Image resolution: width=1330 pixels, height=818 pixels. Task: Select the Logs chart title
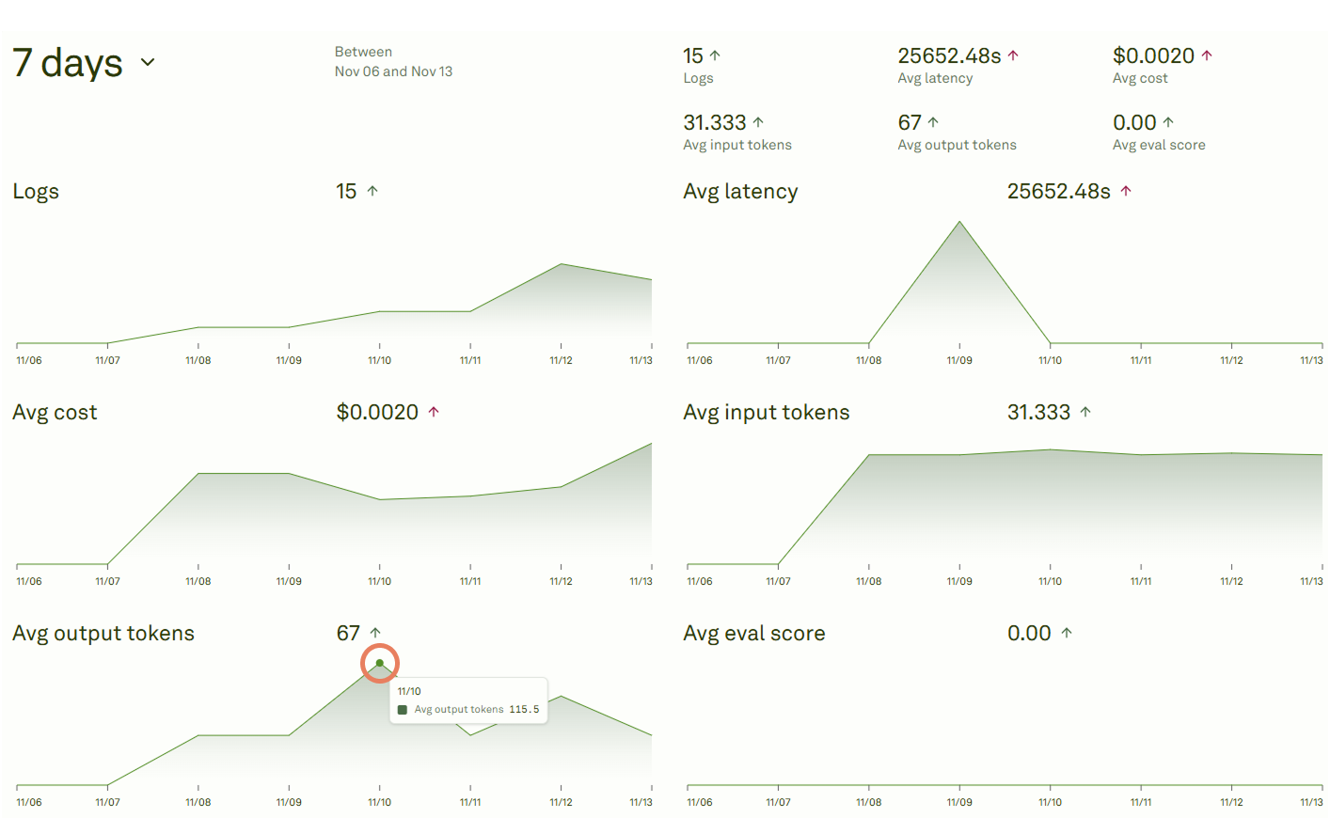pyautogui.click(x=36, y=191)
